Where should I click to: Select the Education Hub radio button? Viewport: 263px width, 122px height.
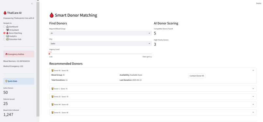(4, 39)
